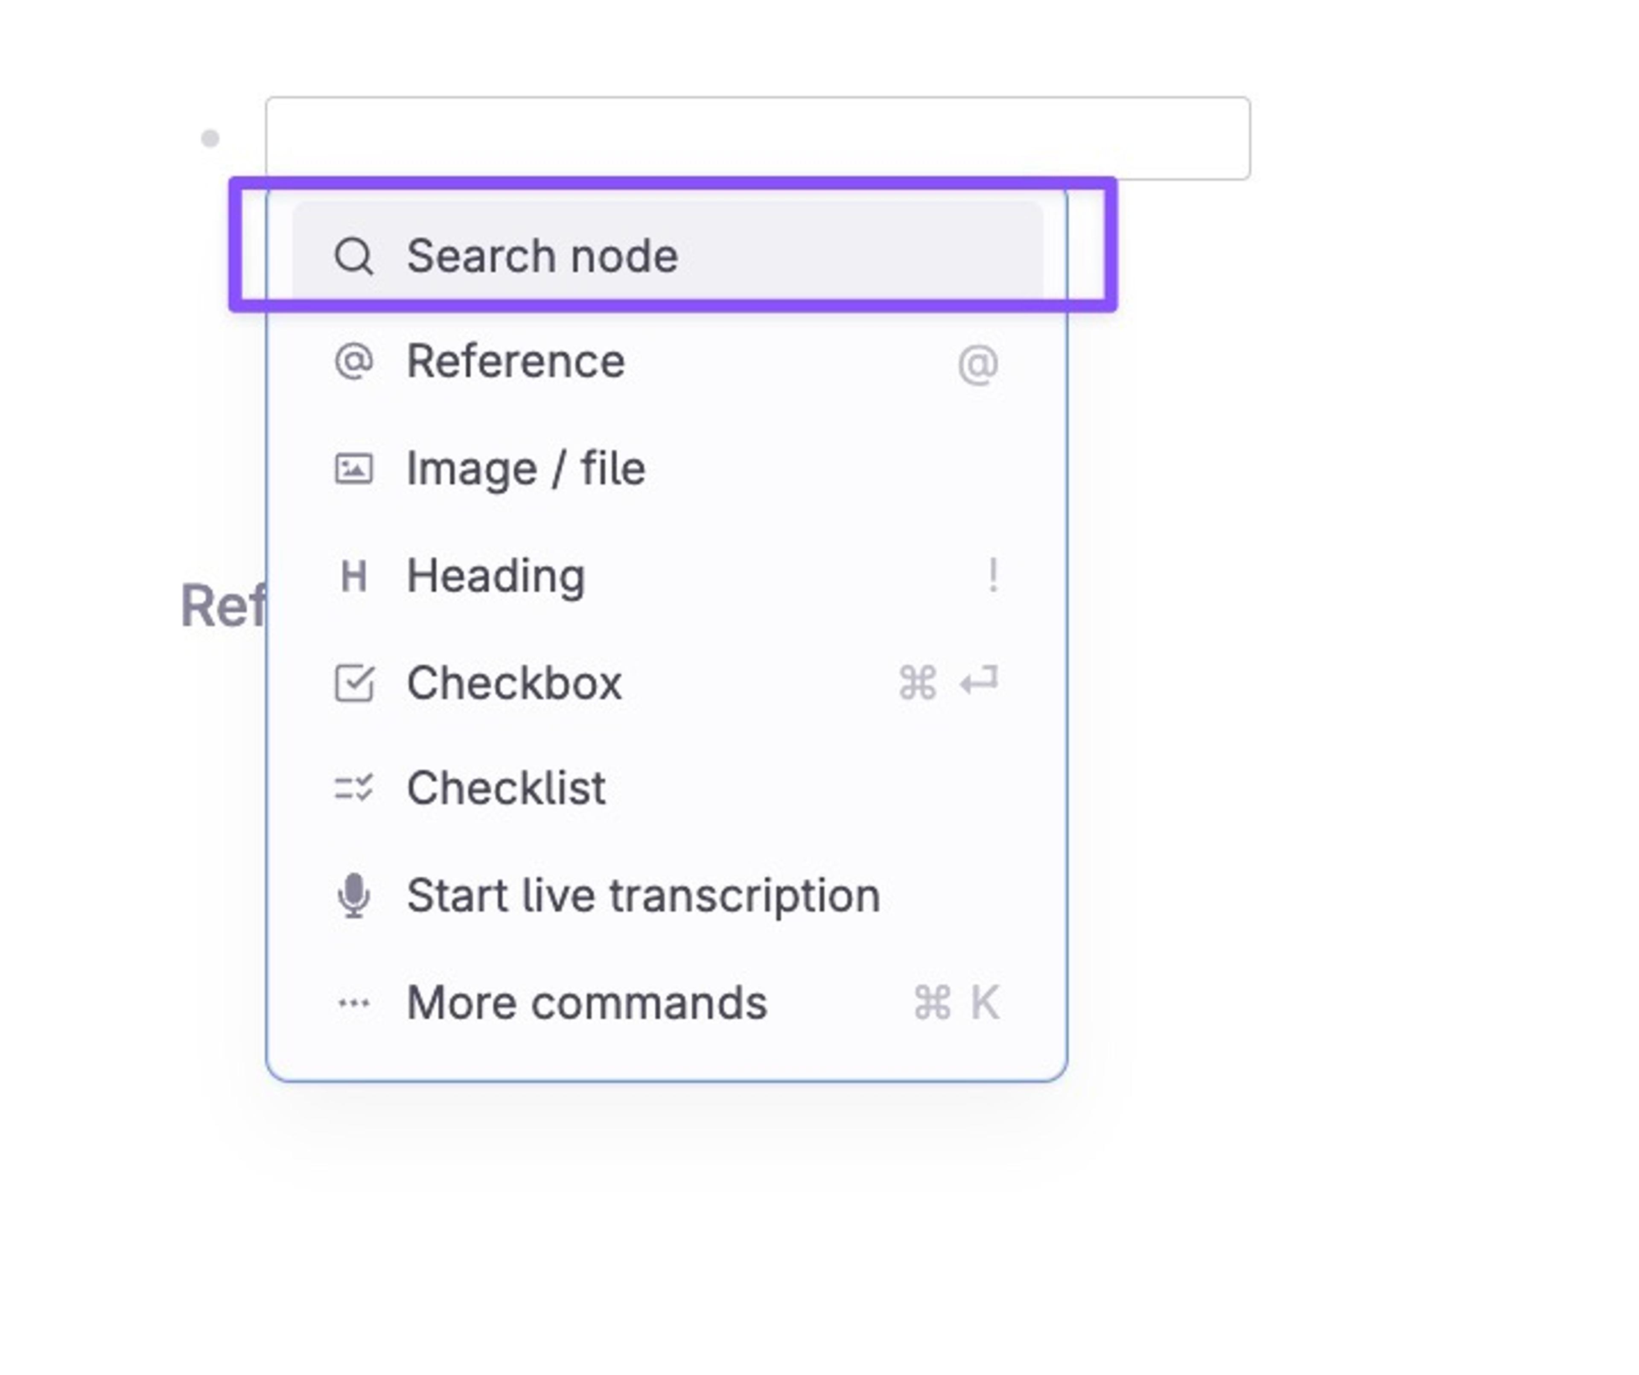Pick the Heading command
Screen dimensions: 1639x1375
pos(667,577)
